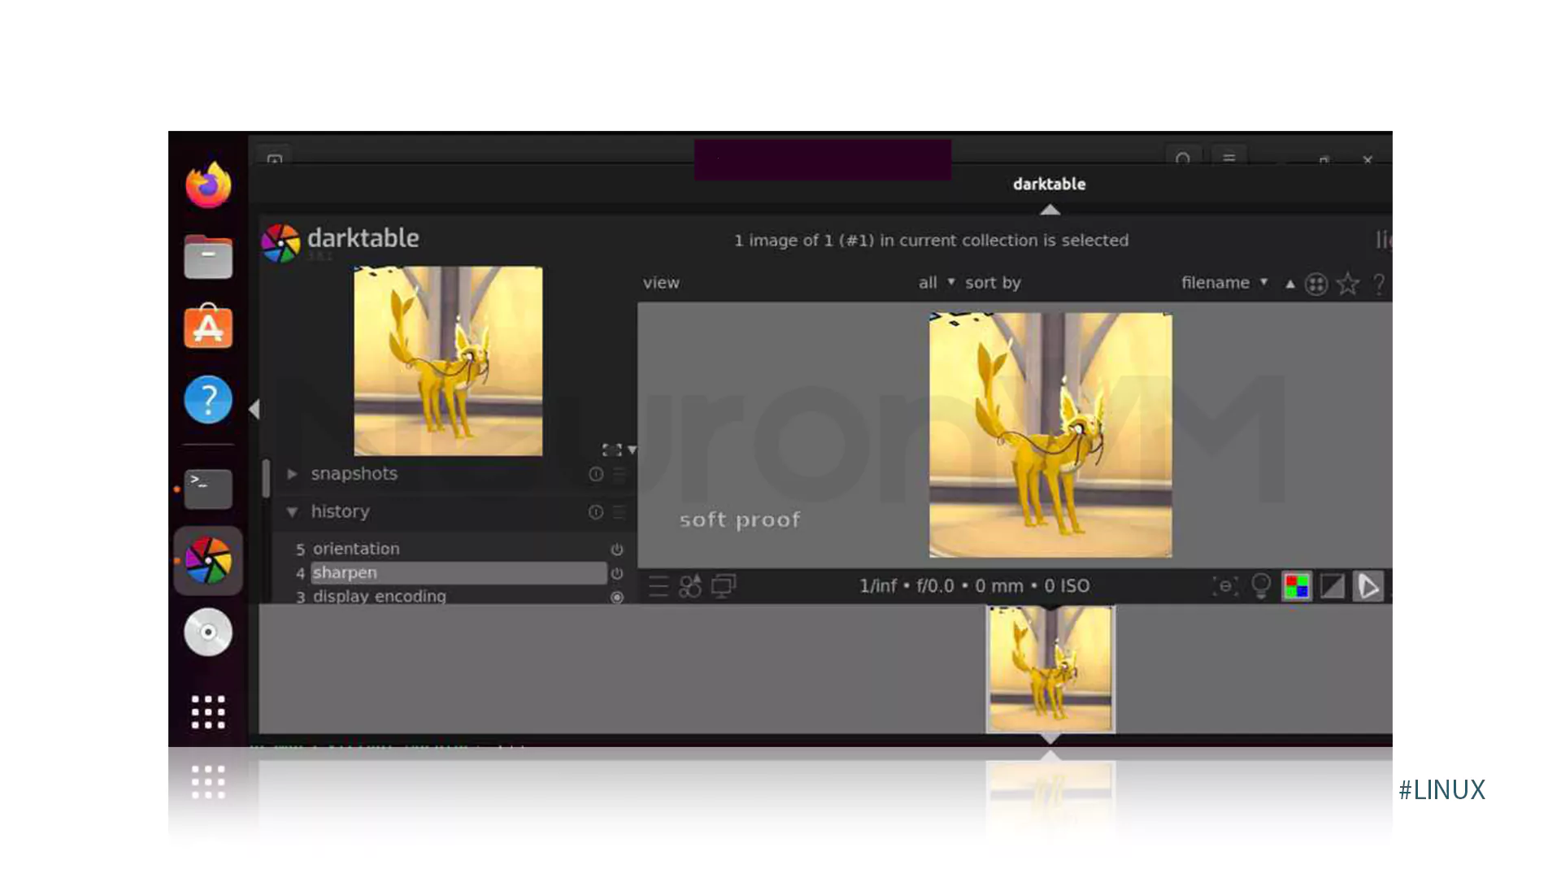This screenshot has width=1561, height=878.
Task: Open the Files app in the dock
Action: coord(208,256)
